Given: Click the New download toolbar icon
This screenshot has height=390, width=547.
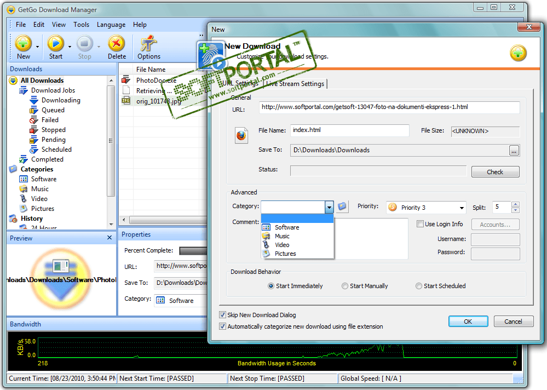Looking at the screenshot, I should point(24,44).
